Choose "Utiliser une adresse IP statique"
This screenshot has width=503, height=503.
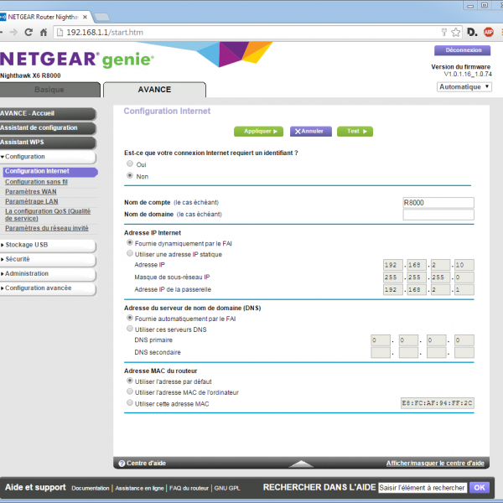coord(129,253)
